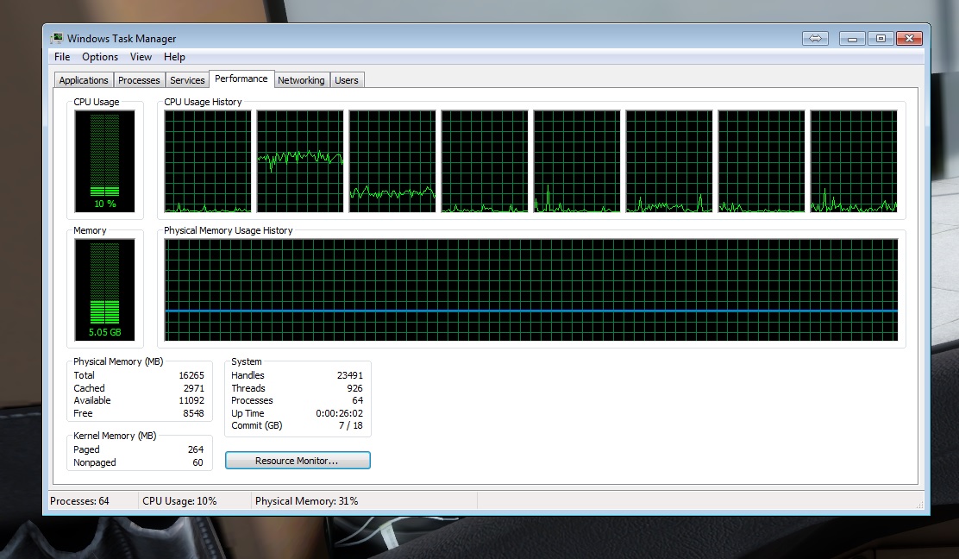959x559 pixels.
Task: Click the Memory 5.05 GB meter
Action: [104, 290]
